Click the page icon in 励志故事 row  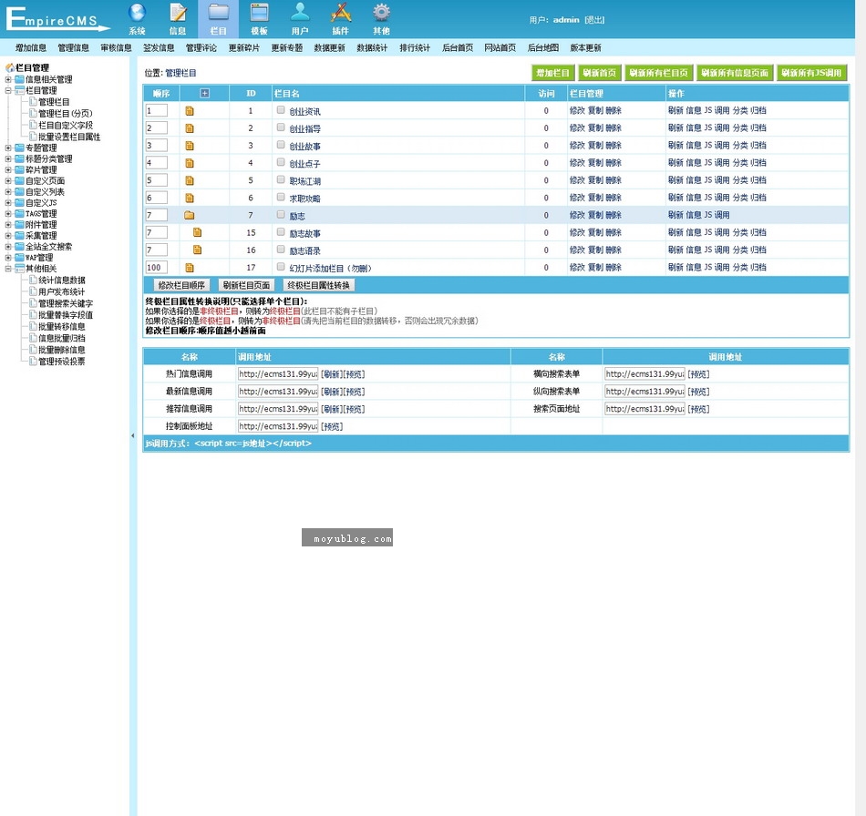[x=197, y=233]
